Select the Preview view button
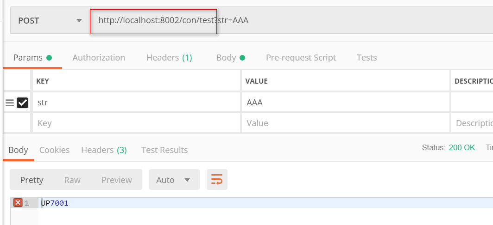The image size is (493, 225). tap(117, 180)
